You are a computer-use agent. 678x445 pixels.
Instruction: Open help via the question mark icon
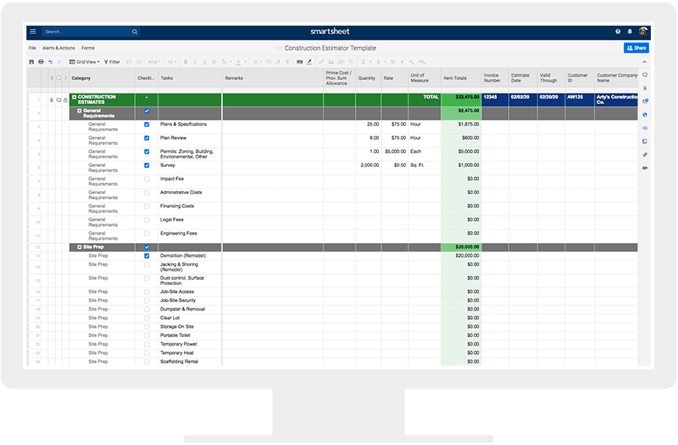pyautogui.click(x=618, y=32)
